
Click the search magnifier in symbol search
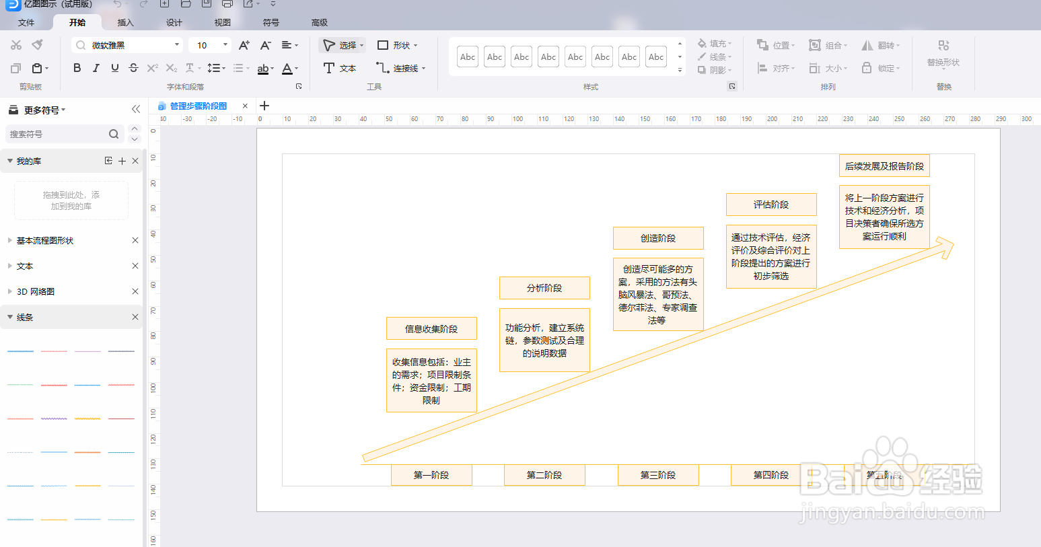click(x=114, y=134)
